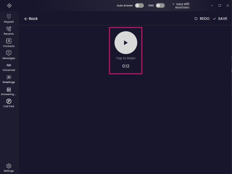Play the recorded greeting

coord(126,42)
